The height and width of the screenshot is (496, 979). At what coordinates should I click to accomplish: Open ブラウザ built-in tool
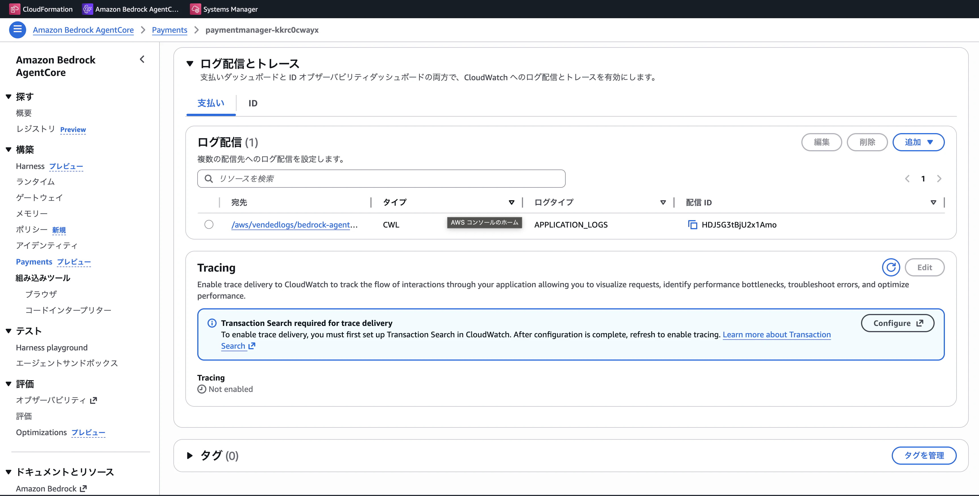(41, 294)
